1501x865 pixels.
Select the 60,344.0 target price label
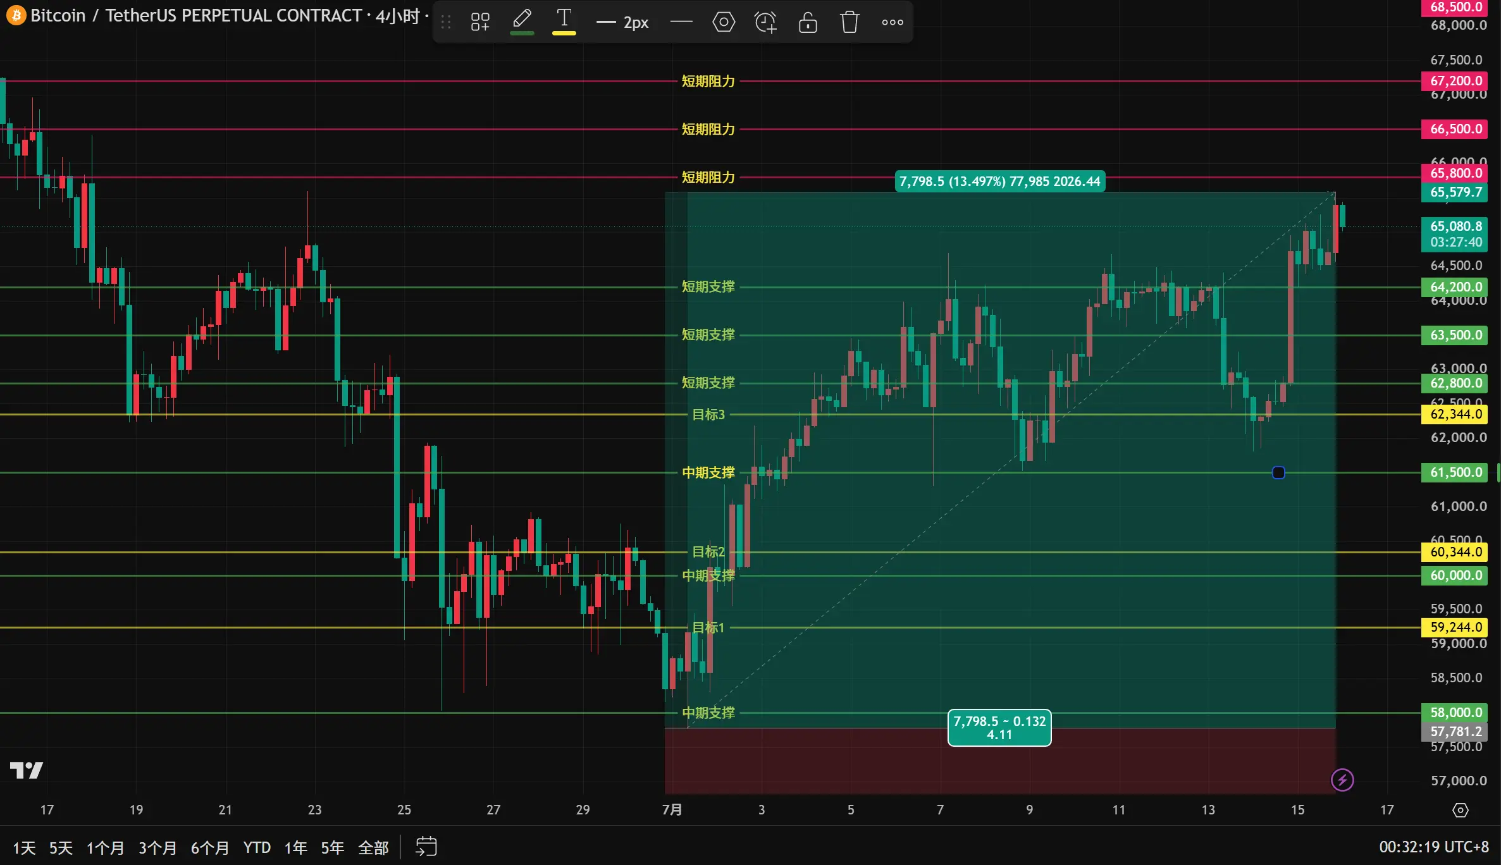1455,552
